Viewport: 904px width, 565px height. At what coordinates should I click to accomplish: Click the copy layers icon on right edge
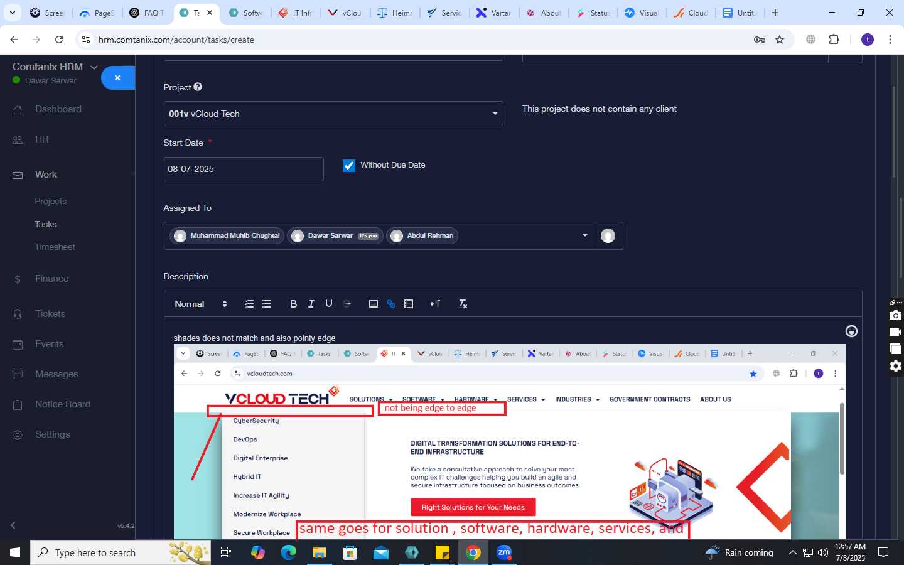coord(896,349)
